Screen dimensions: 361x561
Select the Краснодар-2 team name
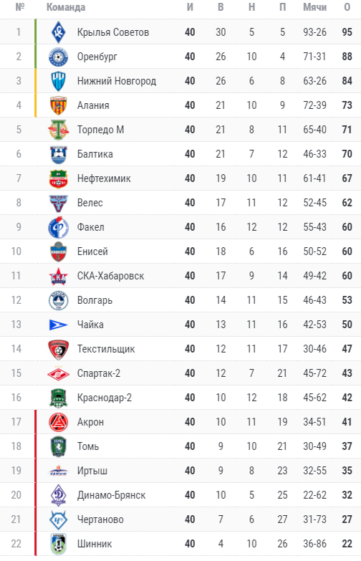point(105,398)
